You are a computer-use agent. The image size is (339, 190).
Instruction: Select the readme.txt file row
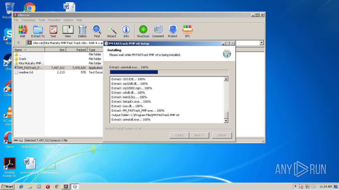[58, 72]
